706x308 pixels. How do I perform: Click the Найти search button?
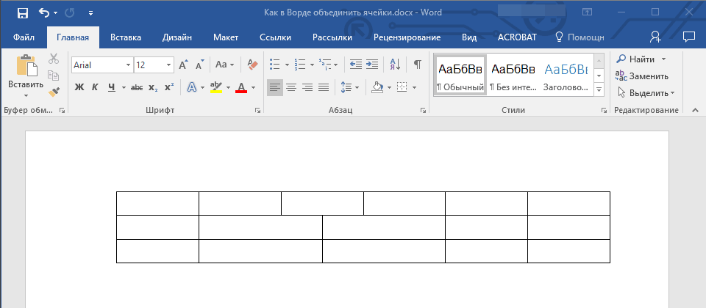tap(637, 59)
